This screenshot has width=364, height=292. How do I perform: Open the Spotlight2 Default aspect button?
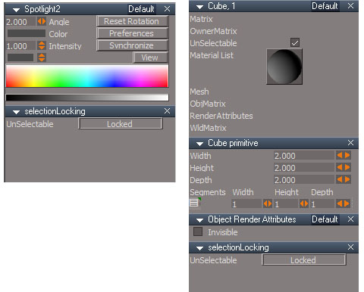[x=141, y=9]
